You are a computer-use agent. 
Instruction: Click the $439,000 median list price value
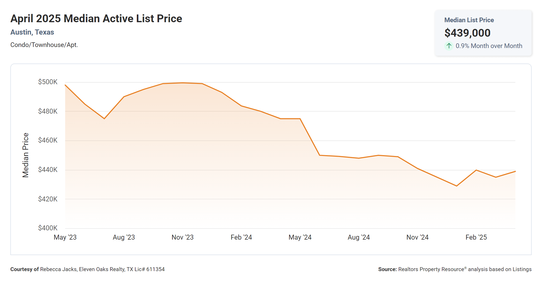[467, 33]
